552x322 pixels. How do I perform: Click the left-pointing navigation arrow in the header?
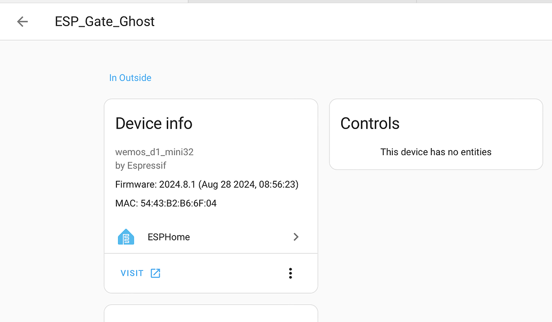(21, 21)
